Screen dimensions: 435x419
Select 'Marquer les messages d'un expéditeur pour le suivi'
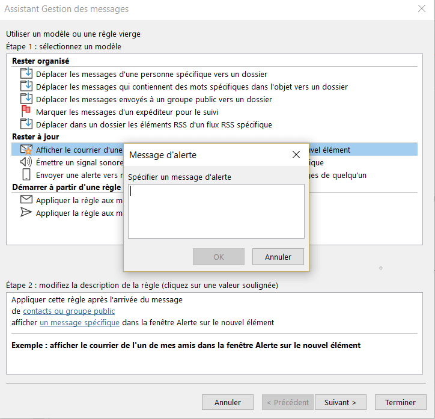click(x=127, y=112)
